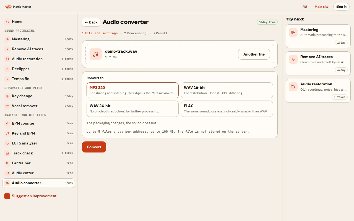Click the "1 File and settings" step
354x221 pixels.
tap(100, 33)
